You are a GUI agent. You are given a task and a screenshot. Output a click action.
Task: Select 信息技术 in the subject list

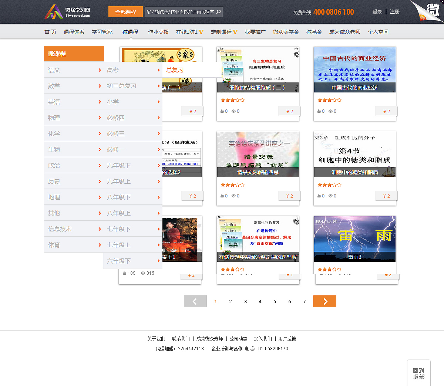(74, 229)
